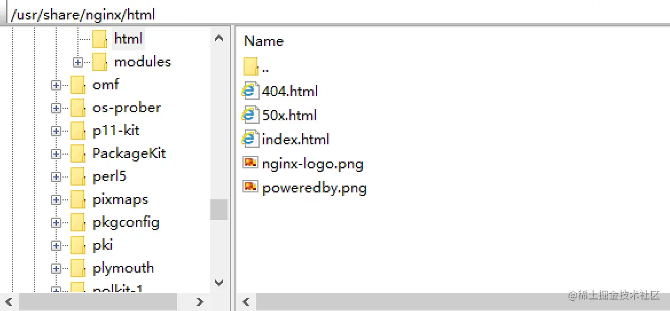Click the html folder icon in tree
Image resolution: width=670 pixels, height=311 pixels.
tap(100, 39)
